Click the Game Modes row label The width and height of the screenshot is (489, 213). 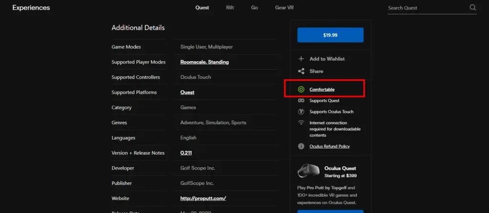pyautogui.click(x=126, y=47)
